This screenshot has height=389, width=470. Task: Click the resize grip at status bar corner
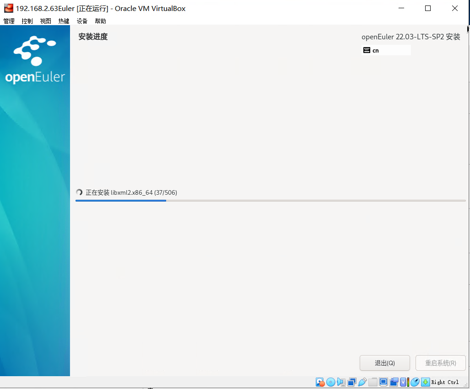click(465, 385)
